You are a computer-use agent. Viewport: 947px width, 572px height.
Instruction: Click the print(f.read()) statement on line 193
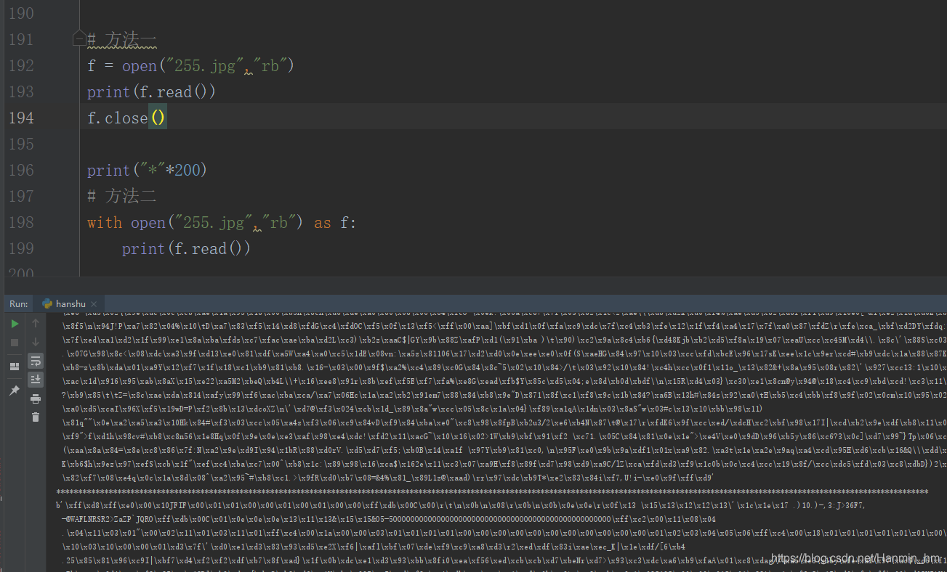point(151,91)
